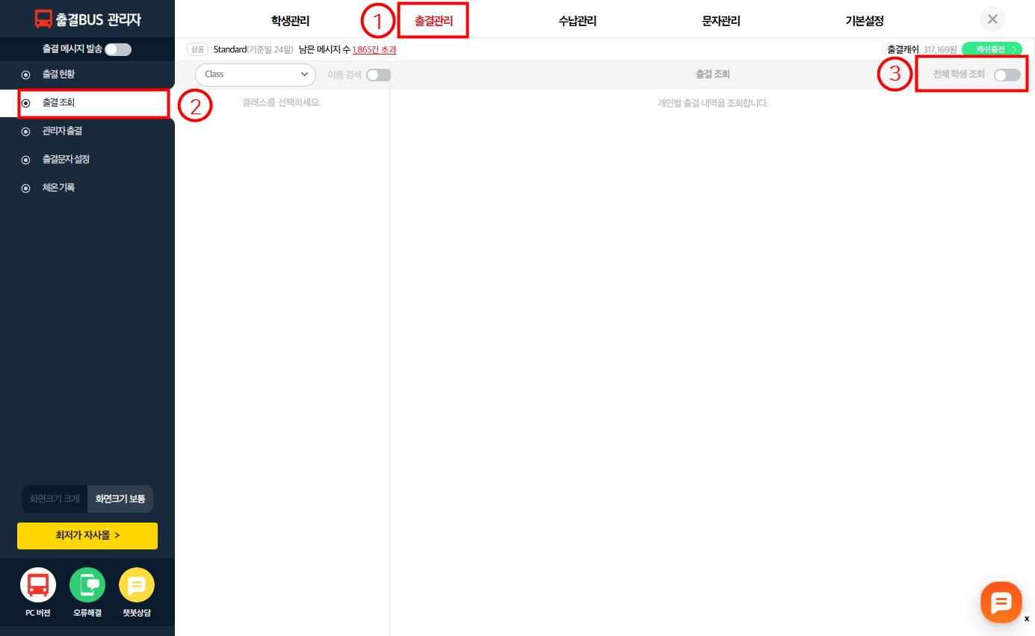Turn on 전체 학생 조회 toggle
The width and height of the screenshot is (1035, 636).
tap(1007, 75)
